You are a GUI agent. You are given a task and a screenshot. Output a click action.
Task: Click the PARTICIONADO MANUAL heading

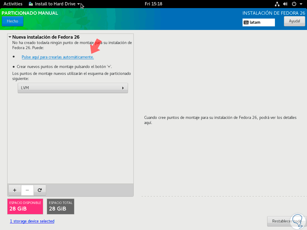[30, 13]
